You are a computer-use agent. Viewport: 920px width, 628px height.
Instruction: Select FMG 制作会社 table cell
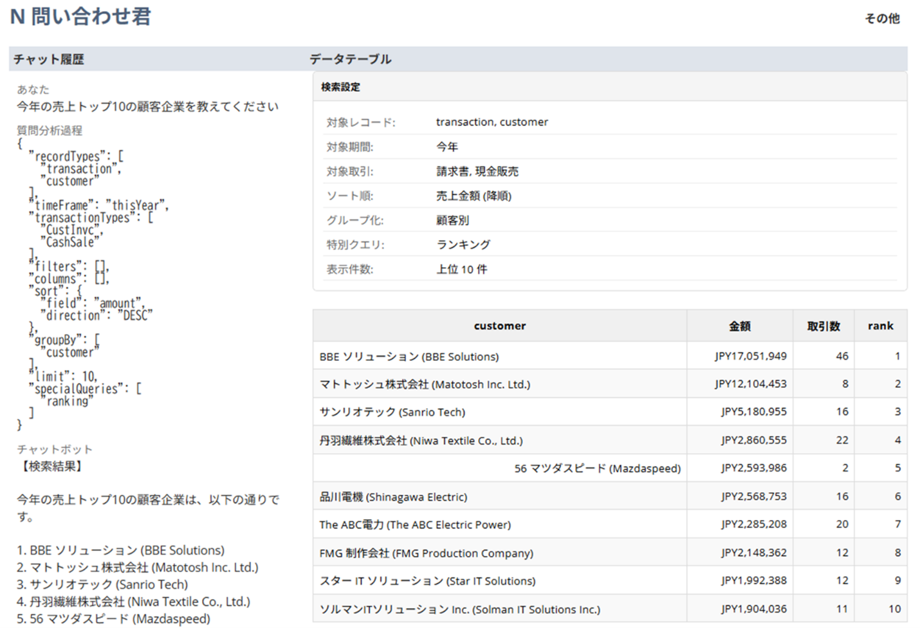[500, 553]
